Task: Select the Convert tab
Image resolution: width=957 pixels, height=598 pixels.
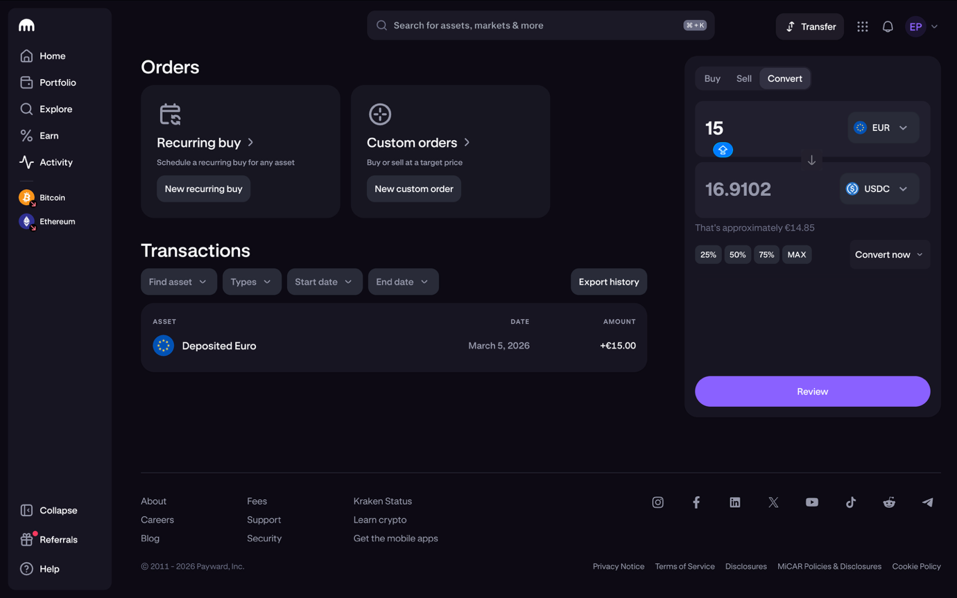Action: [785, 78]
